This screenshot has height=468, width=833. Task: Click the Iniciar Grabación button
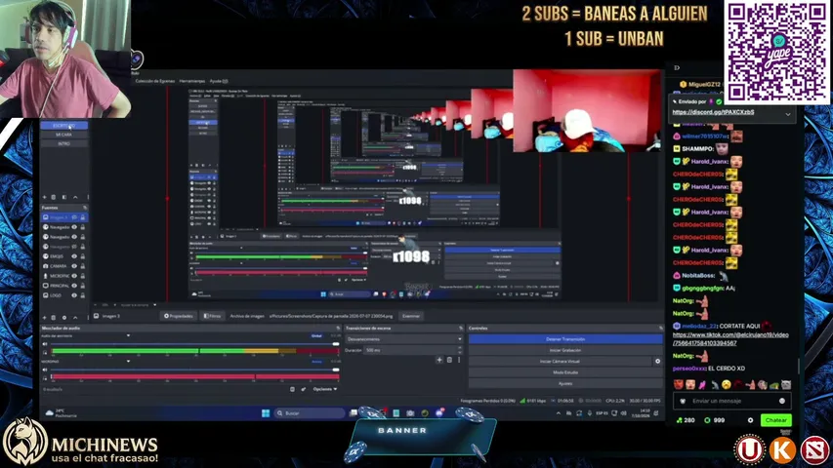click(x=565, y=350)
